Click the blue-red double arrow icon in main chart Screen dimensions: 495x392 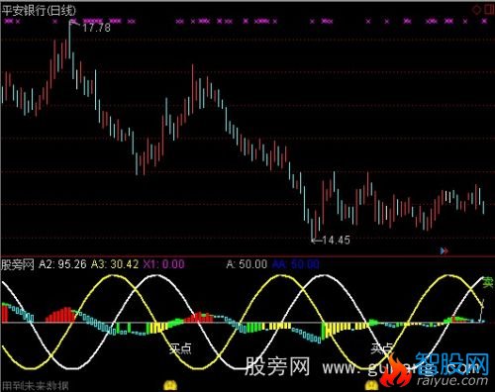tap(445, 251)
